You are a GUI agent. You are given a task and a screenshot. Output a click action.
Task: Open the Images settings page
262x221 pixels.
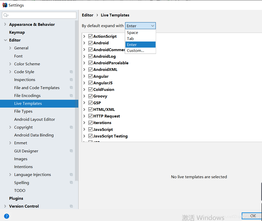(21, 159)
